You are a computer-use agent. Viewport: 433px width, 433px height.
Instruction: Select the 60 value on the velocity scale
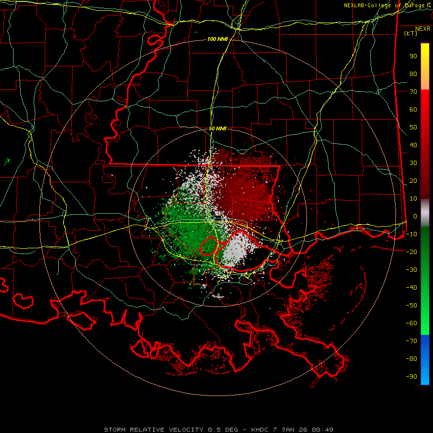pyautogui.click(x=413, y=110)
